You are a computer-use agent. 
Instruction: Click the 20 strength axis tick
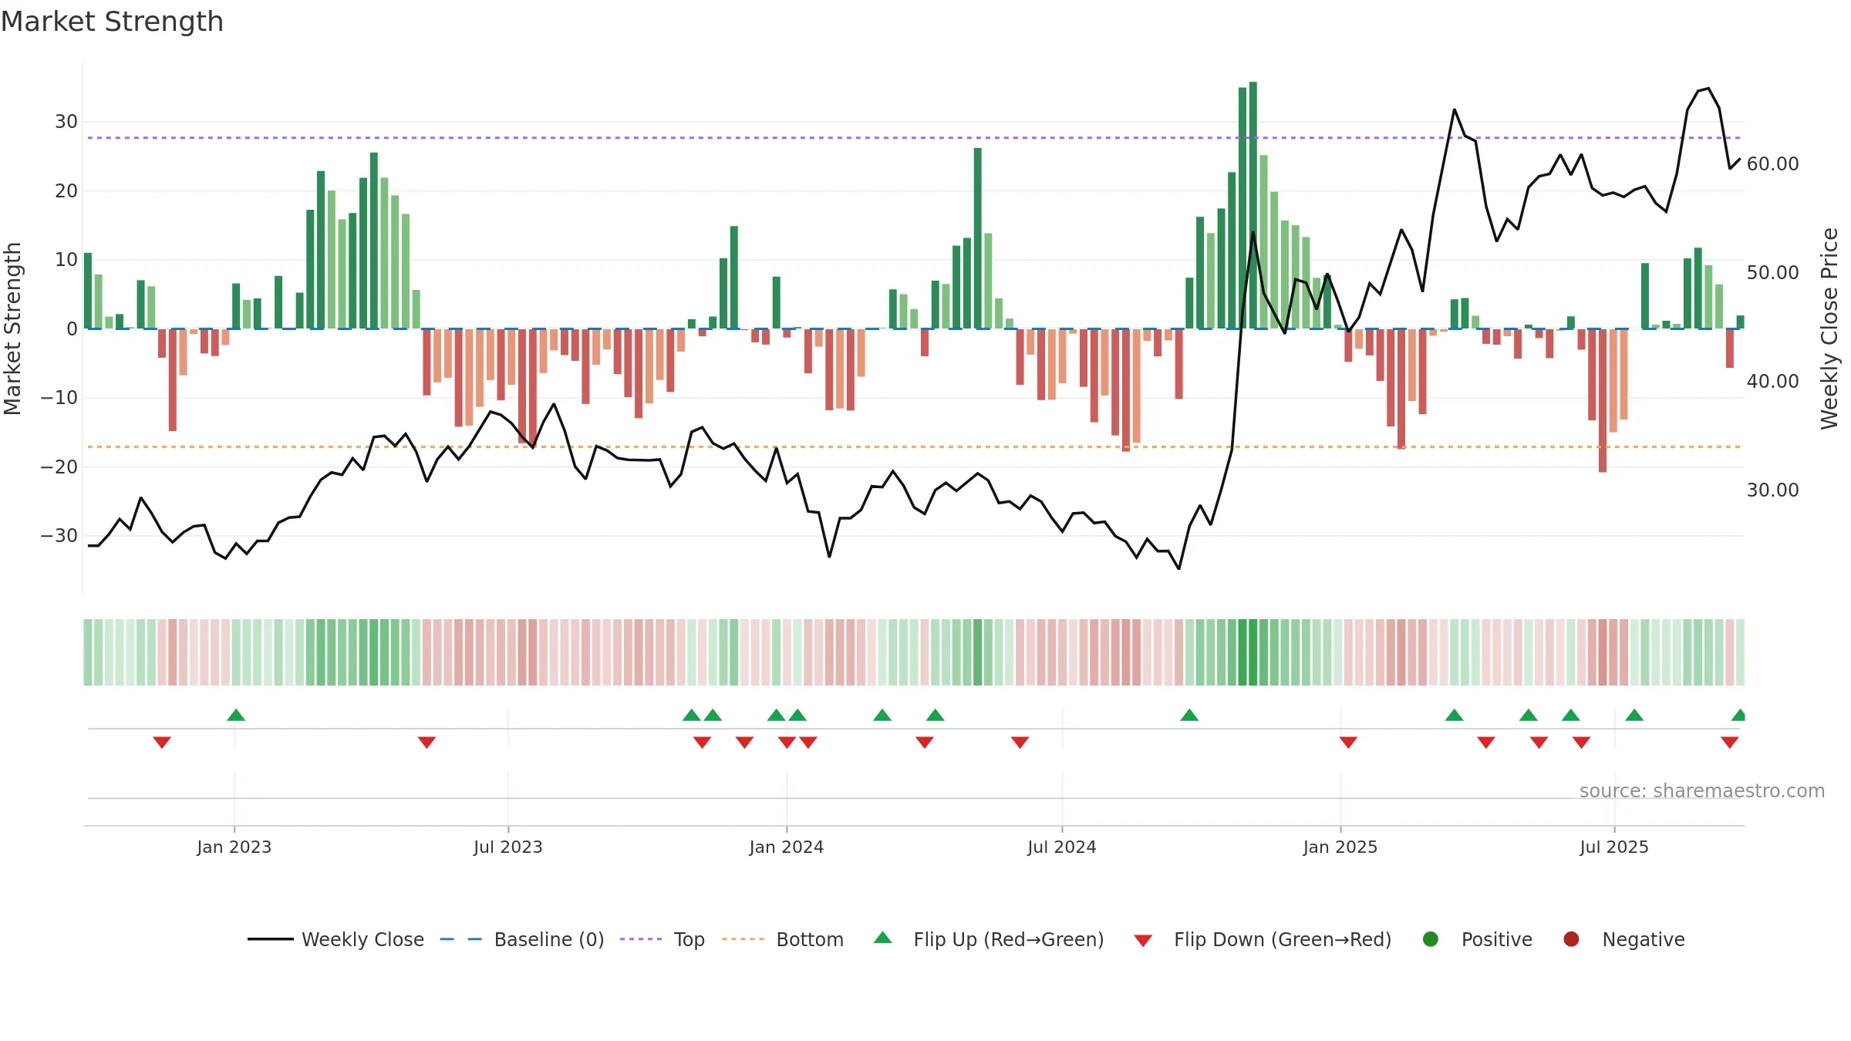[x=66, y=191]
